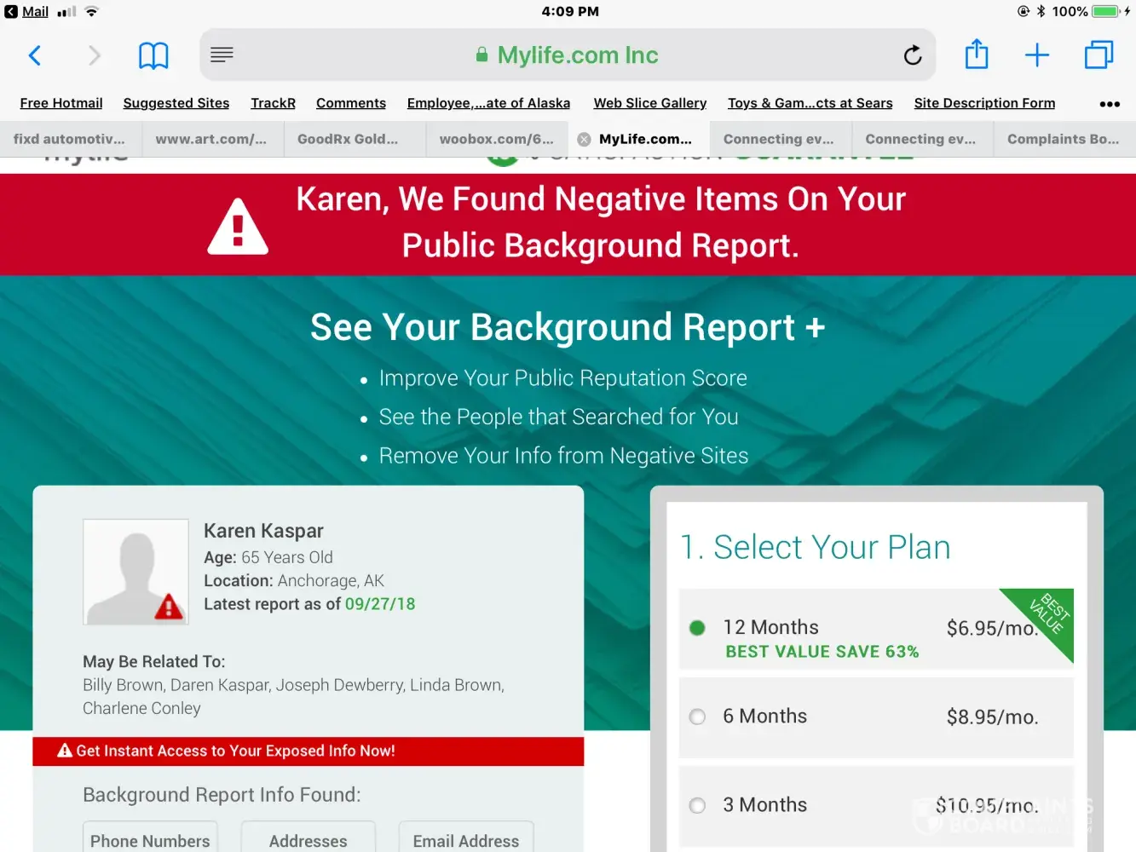Tap the Bluetooth status icon
Image resolution: width=1136 pixels, height=852 pixels.
click(1041, 11)
